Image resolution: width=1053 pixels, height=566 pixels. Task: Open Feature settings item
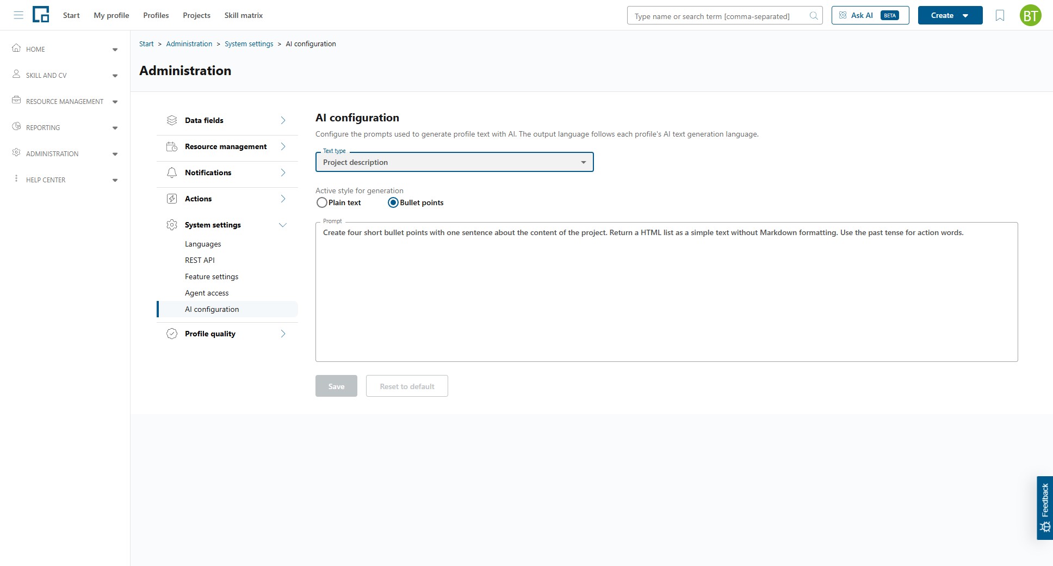tap(212, 276)
